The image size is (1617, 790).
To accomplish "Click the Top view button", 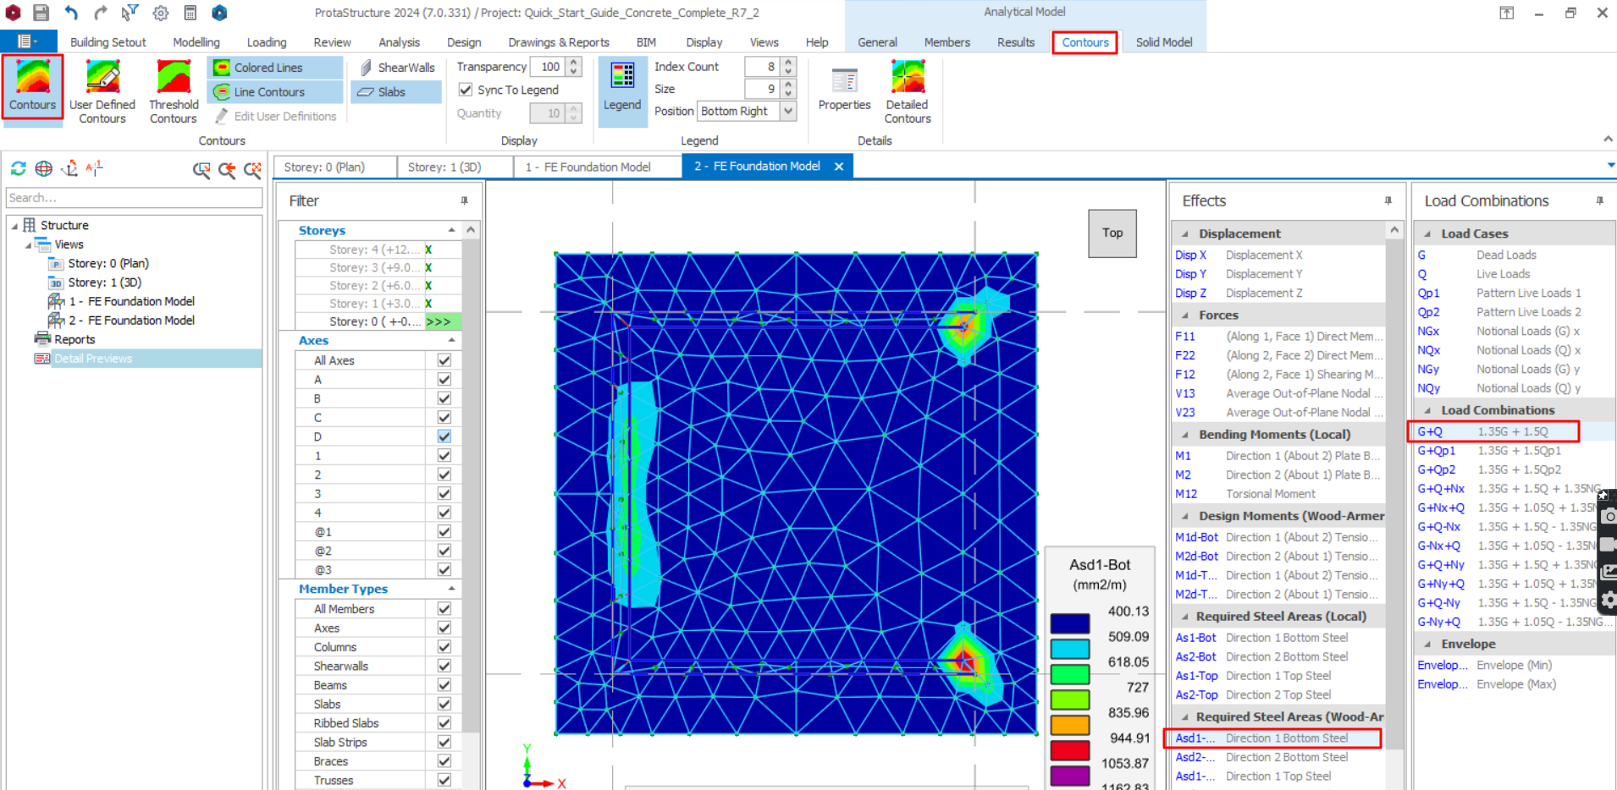I will tap(1112, 233).
